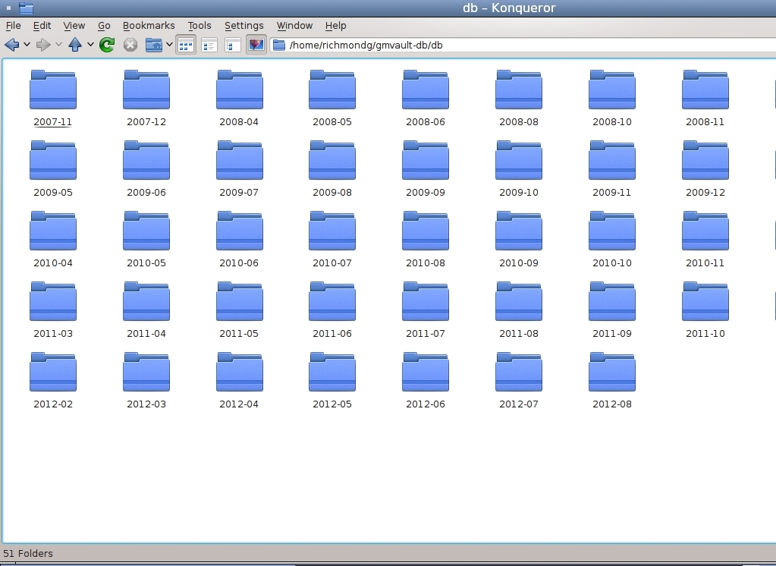776x566 pixels.
Task: Click the Konqueror window menu icon in title bar
Action: pyautogui.click(x=27, y=8)
